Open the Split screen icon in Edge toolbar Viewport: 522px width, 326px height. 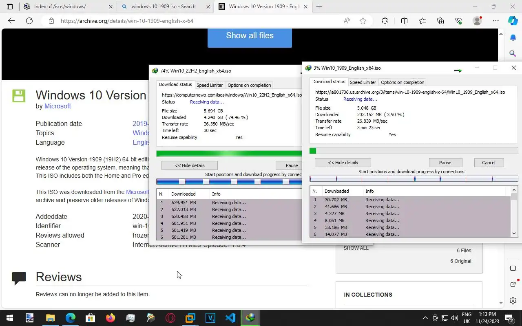pyautogui.click(x=404, y=21)
